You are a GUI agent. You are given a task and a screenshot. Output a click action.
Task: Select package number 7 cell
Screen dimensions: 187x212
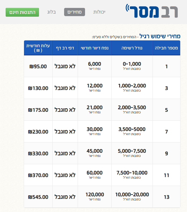tap(166, 132)
